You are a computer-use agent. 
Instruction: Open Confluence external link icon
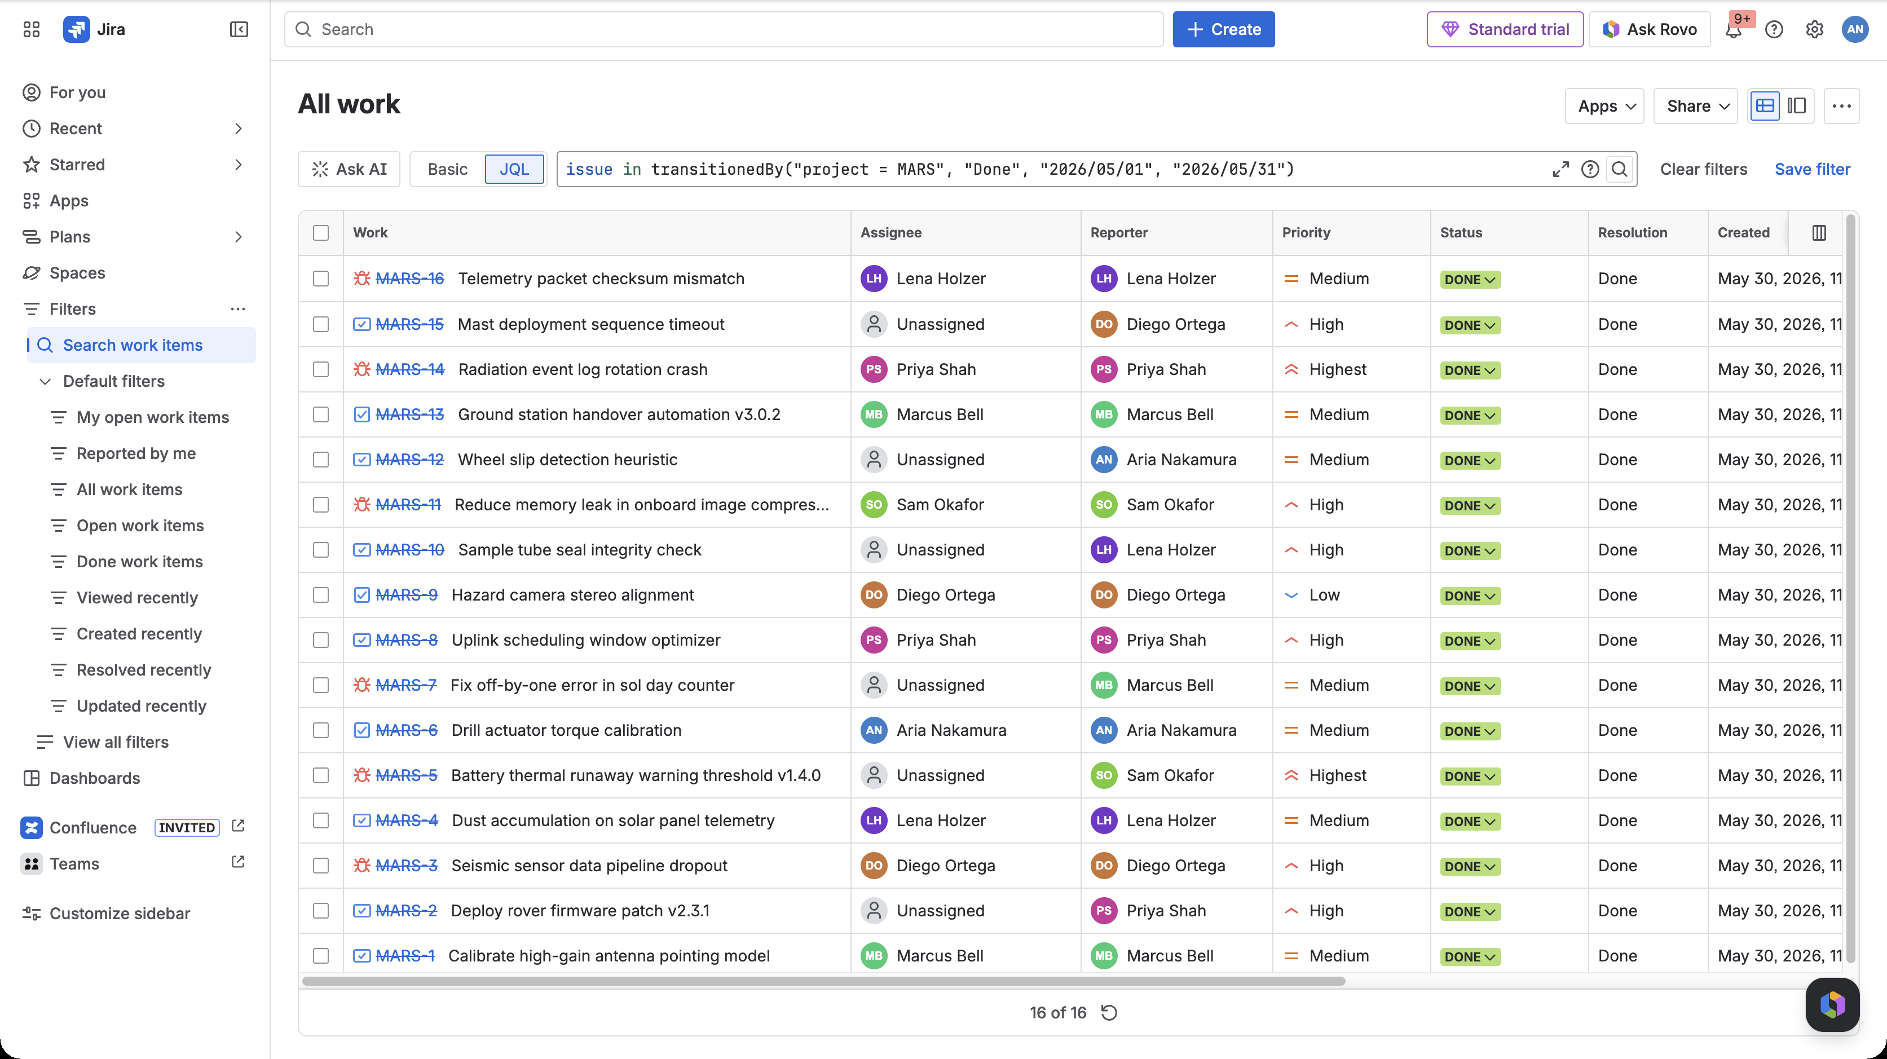(238, 826)
